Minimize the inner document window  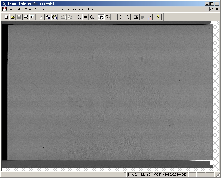[207, 9]
